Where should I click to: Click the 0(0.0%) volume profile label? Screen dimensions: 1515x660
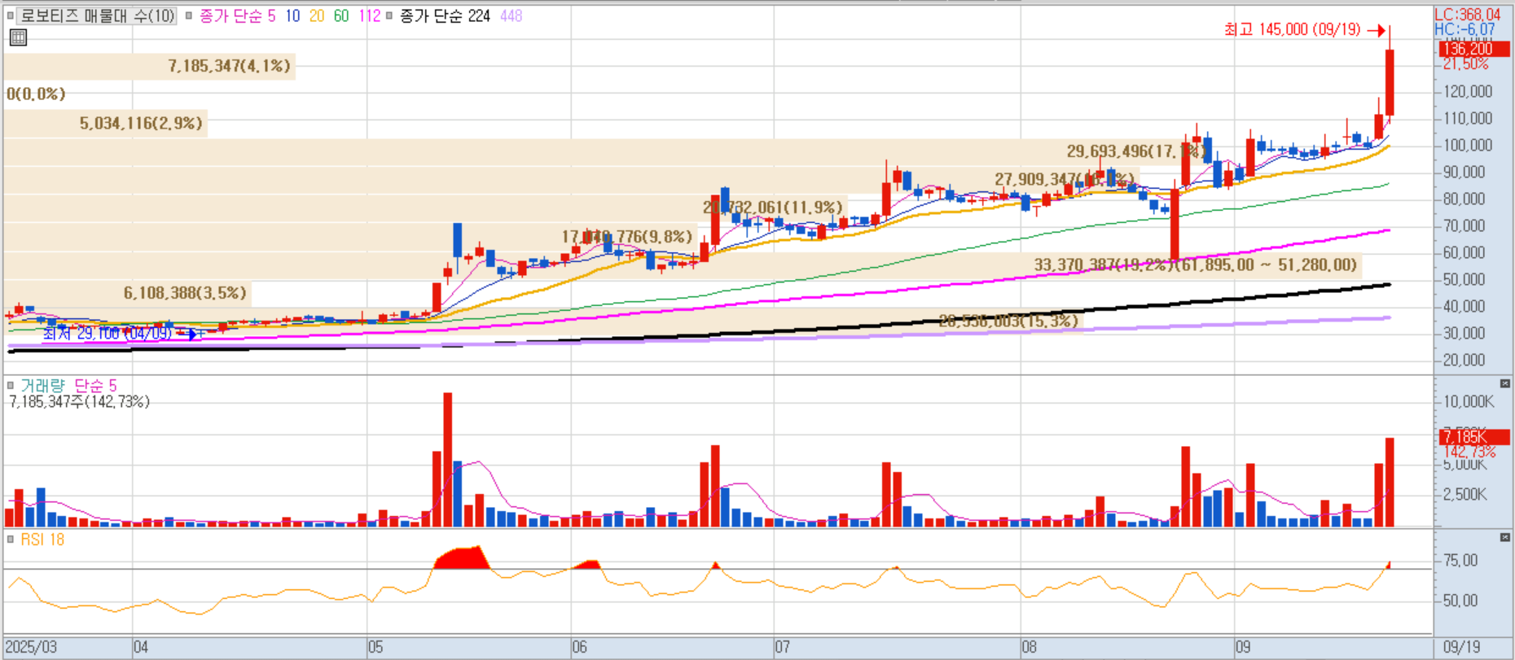tap(36, 94)
